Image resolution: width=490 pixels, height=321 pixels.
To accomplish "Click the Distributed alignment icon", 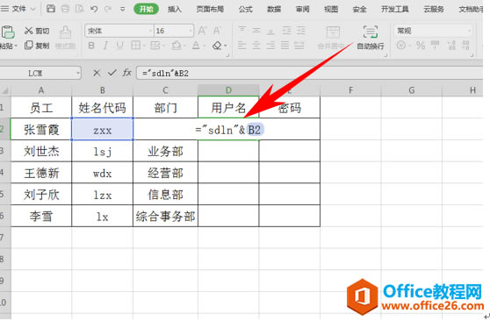I will tap(299, 46).
